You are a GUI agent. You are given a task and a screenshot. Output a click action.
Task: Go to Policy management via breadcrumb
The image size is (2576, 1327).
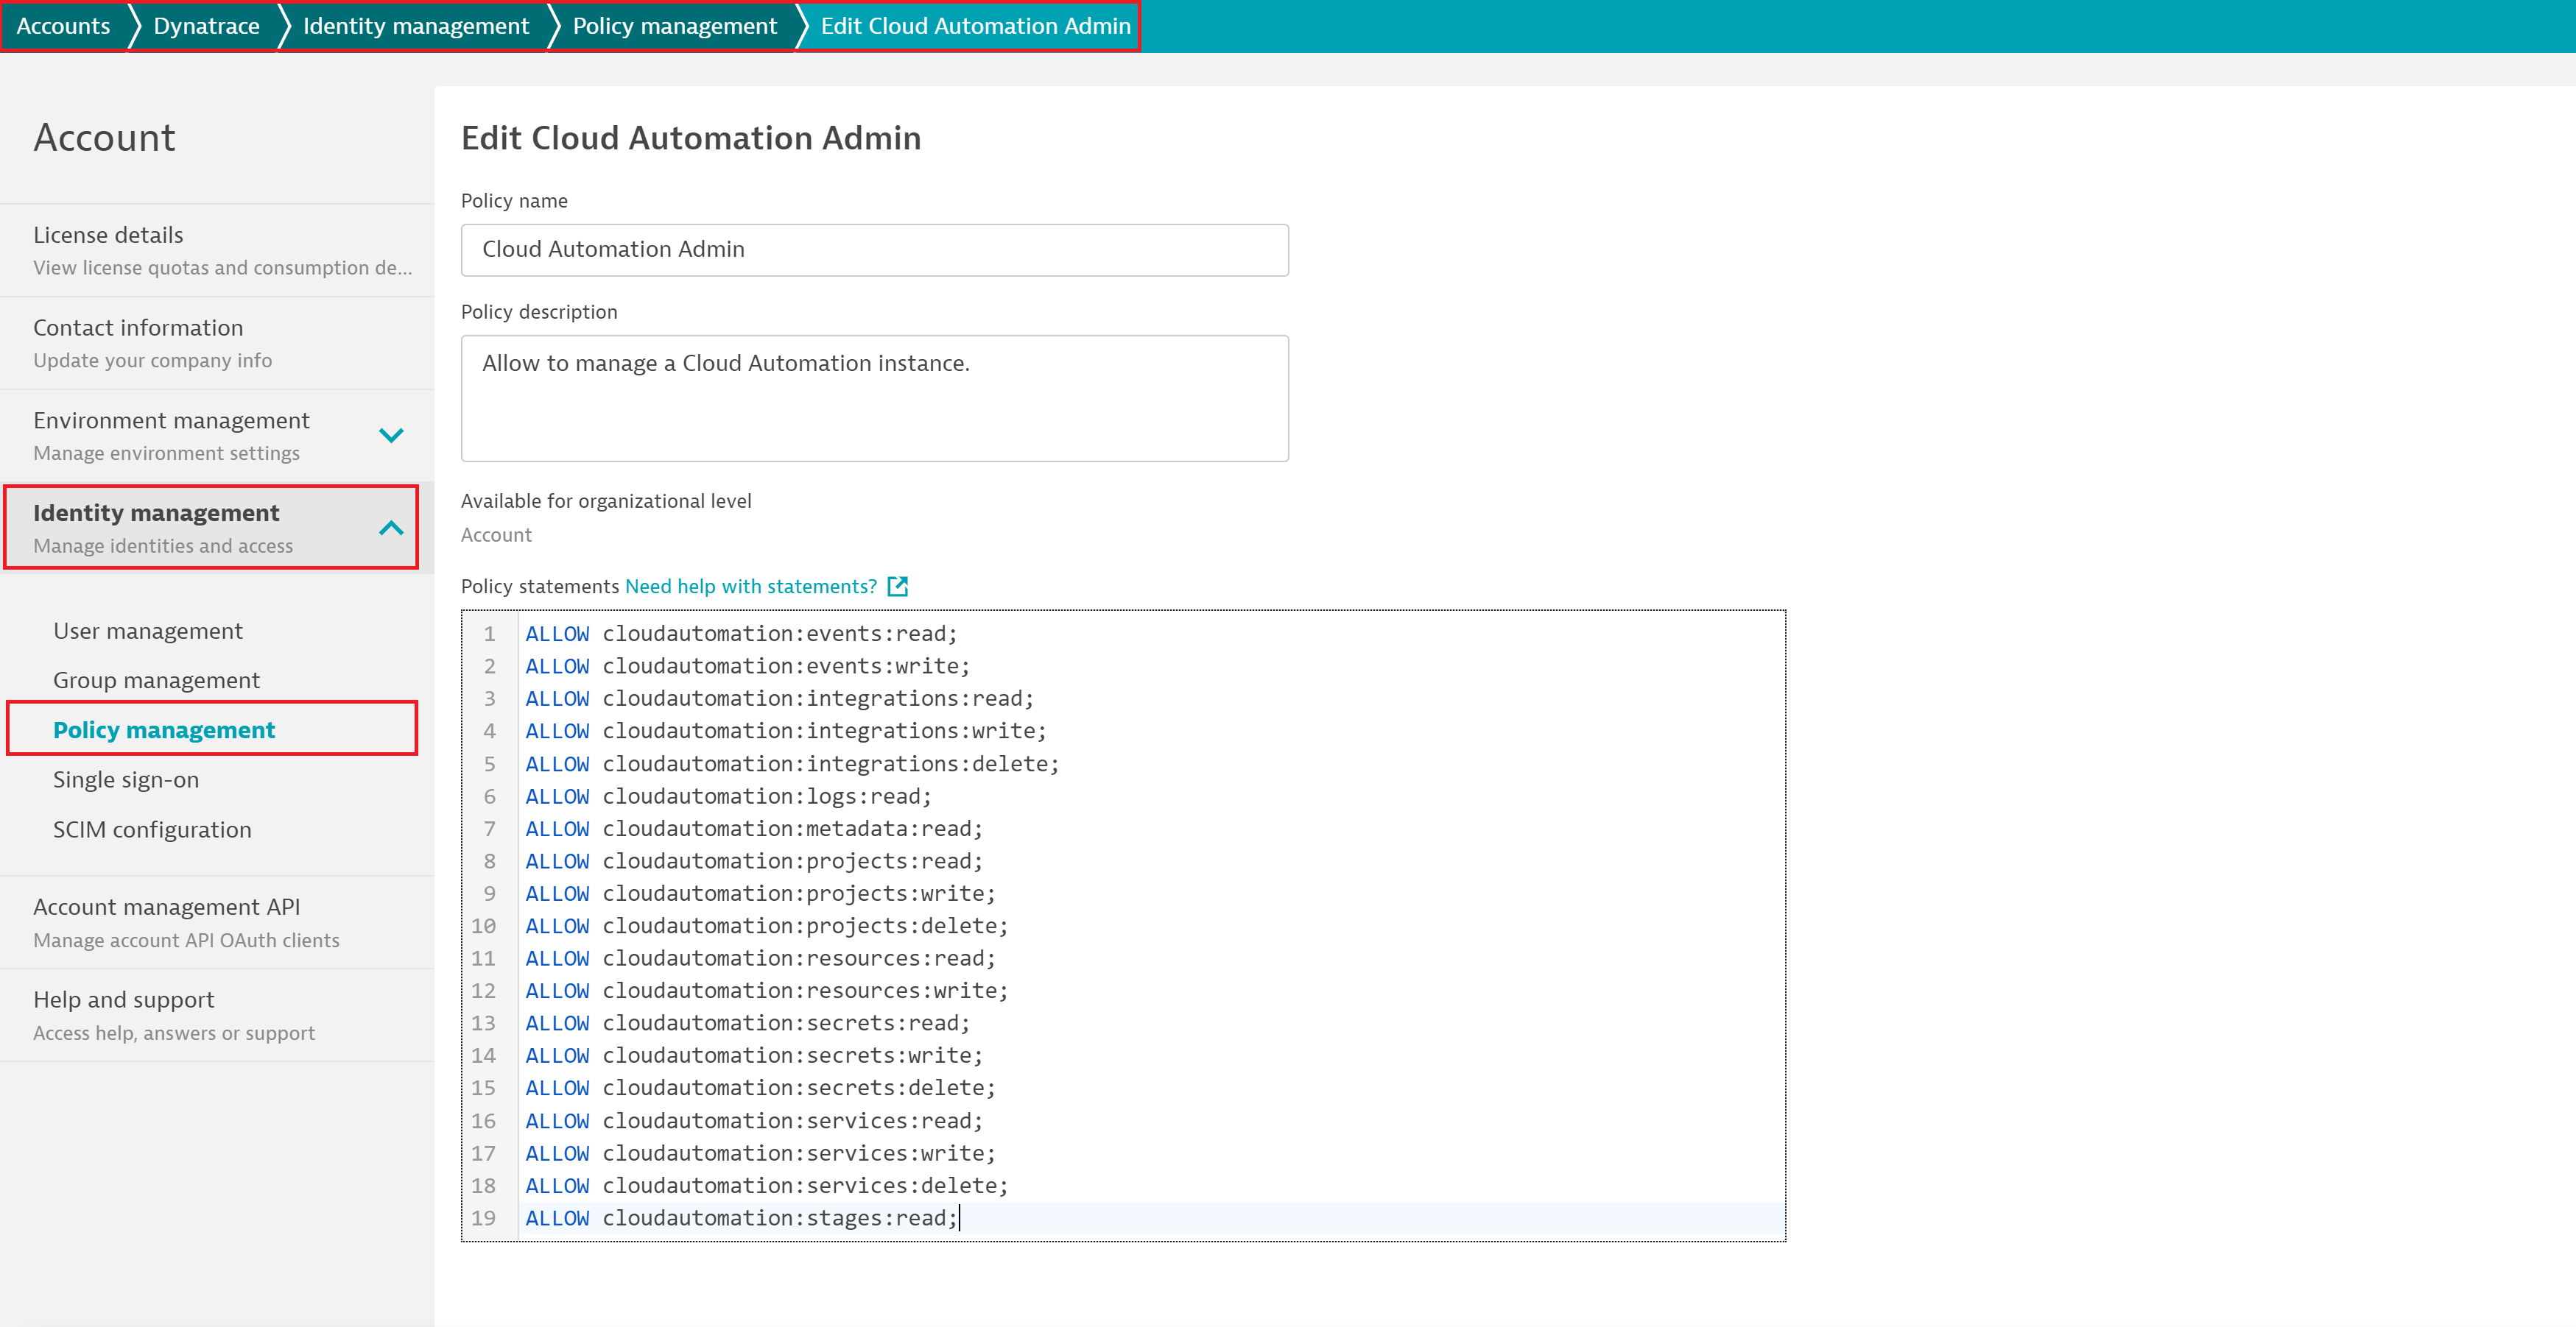click(x=672, y=26)
